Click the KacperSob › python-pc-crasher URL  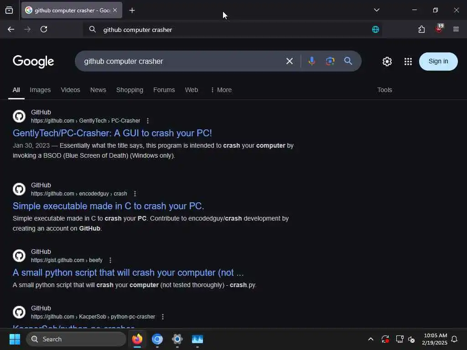click(93, 317)
